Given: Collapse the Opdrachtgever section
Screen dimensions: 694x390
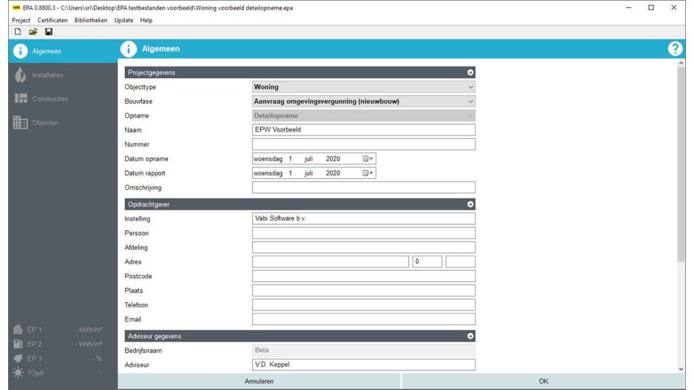Looking at the screenshot, I should 471,204.
